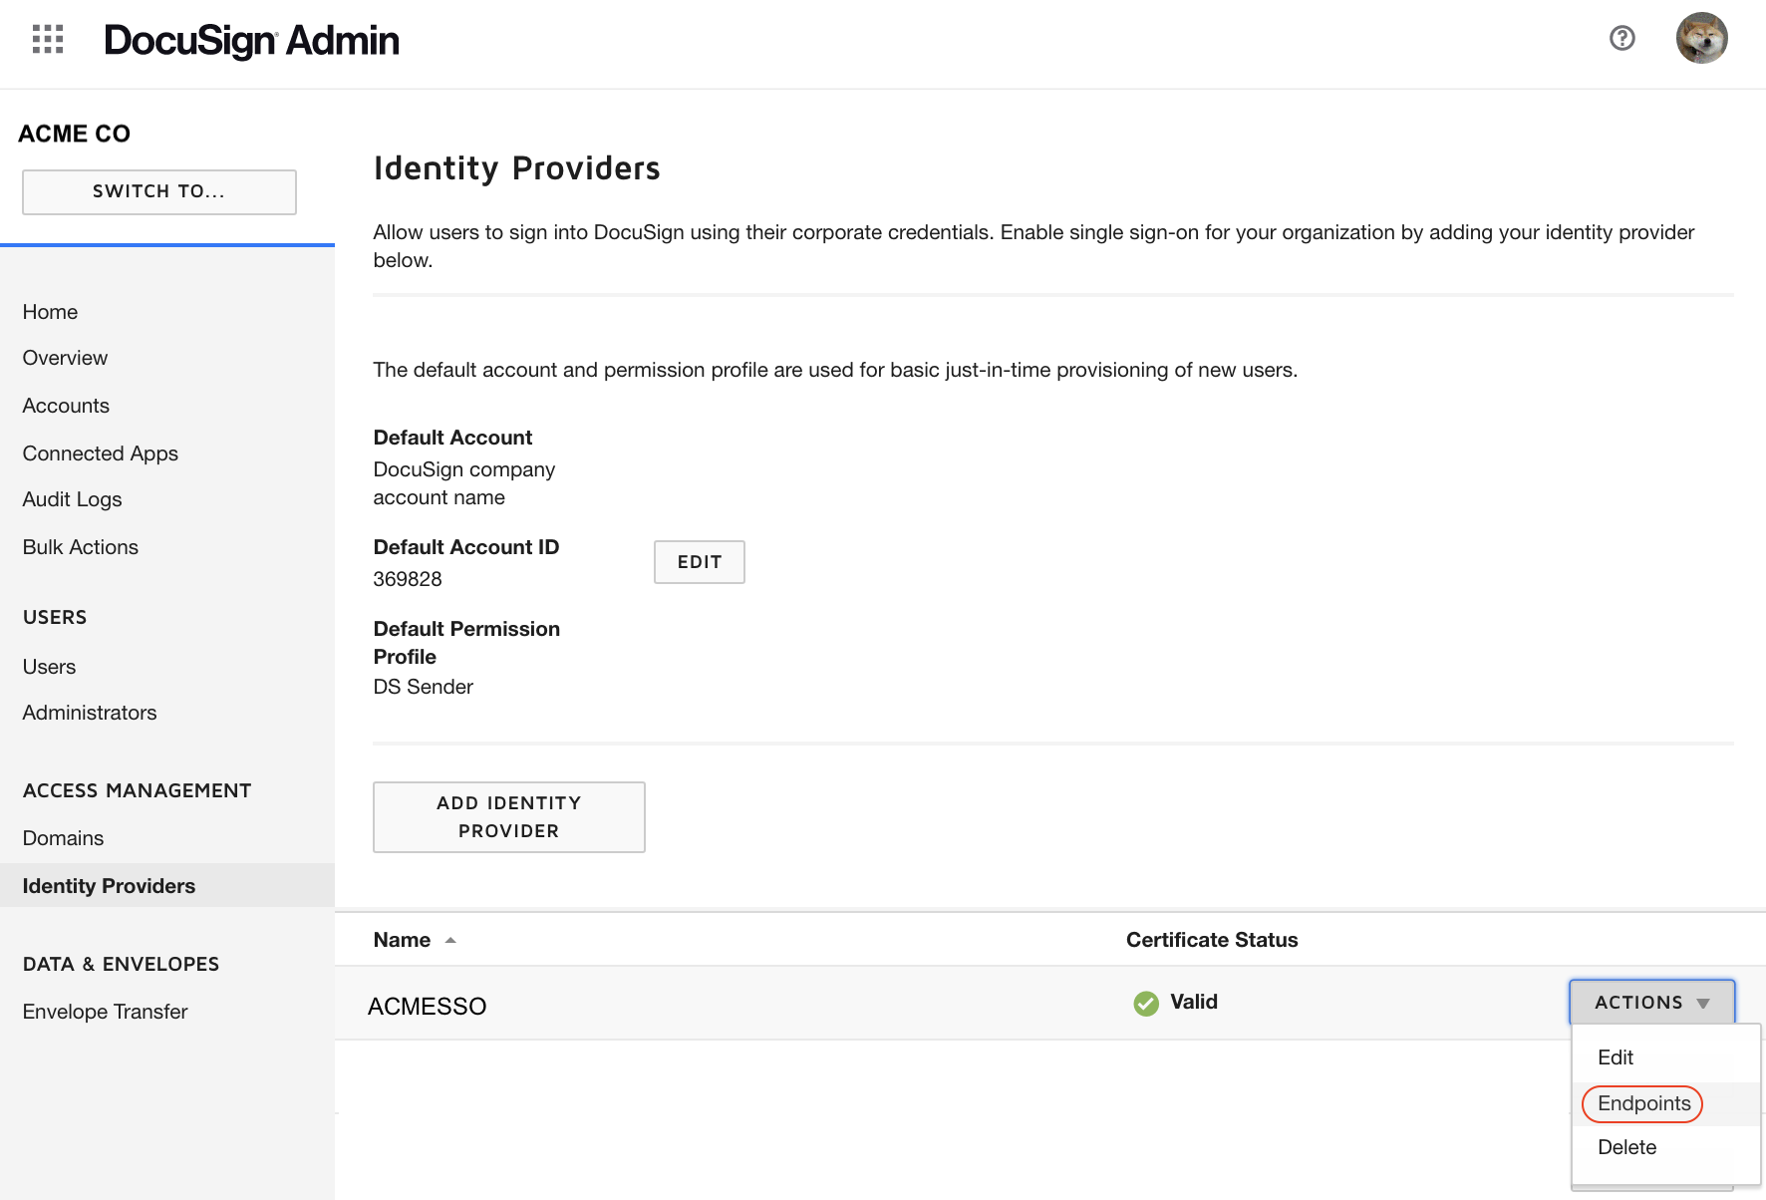Click the ADD IDENTITY PROVIDER button
Viewport: 1766px width, 1200px height.
508,816
